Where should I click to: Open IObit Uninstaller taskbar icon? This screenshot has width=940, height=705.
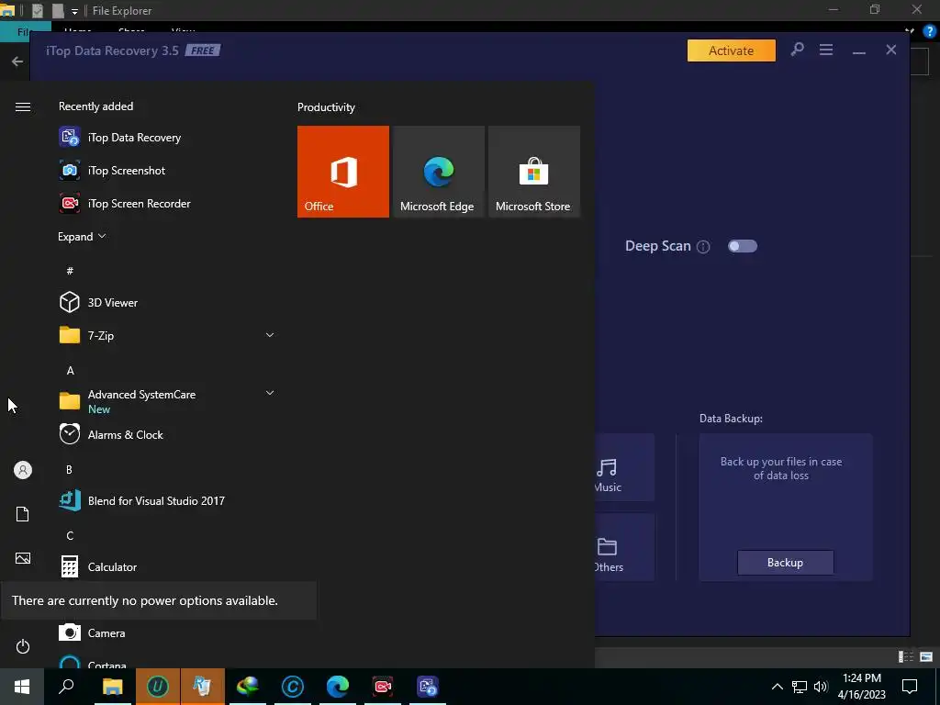158,687
